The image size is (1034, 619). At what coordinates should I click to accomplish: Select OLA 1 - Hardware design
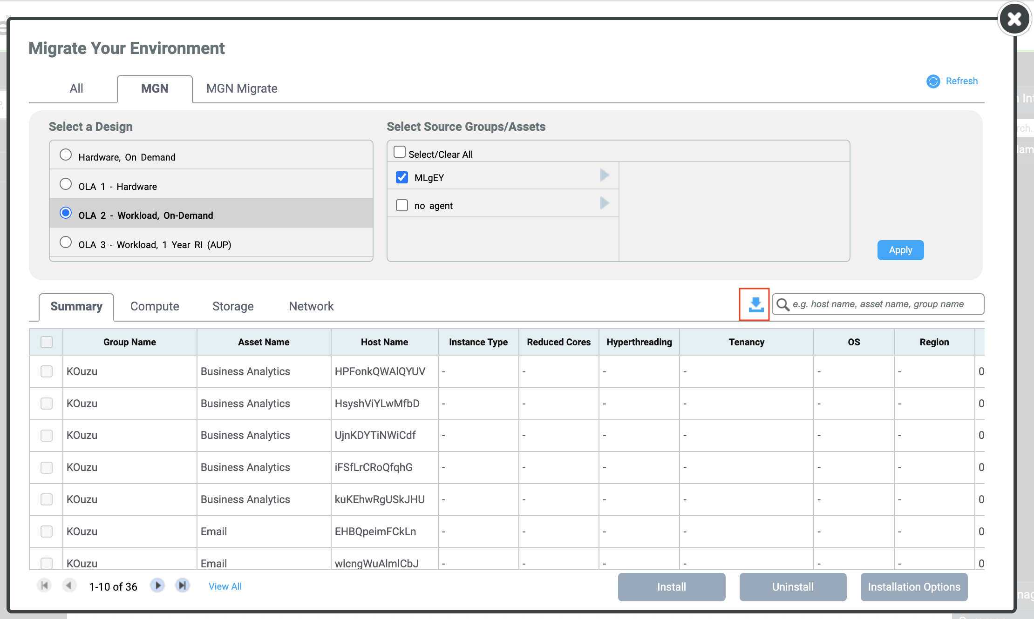point(66,184)
